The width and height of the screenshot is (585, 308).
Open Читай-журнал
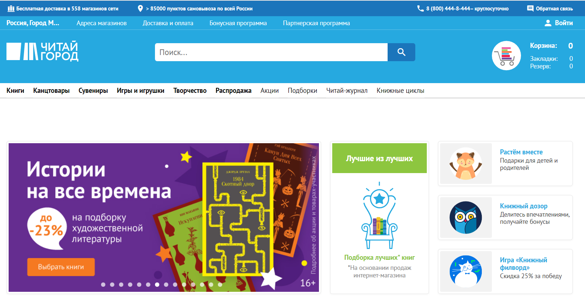tap(347, 91)
